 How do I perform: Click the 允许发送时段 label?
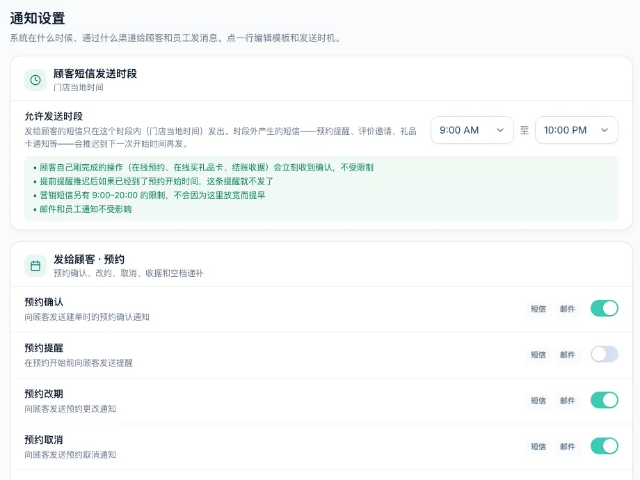(54, 116)
